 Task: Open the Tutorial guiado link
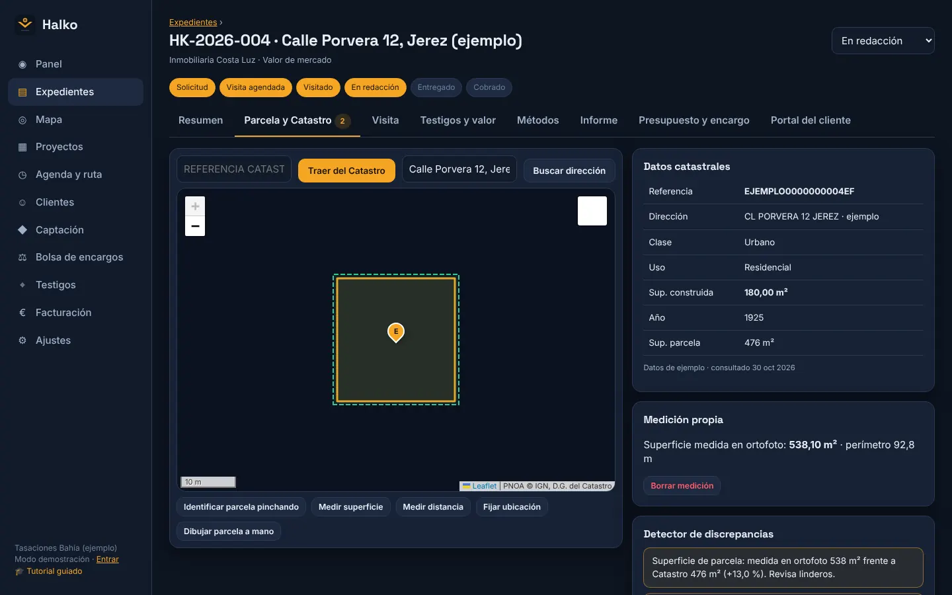click(54, 571)
